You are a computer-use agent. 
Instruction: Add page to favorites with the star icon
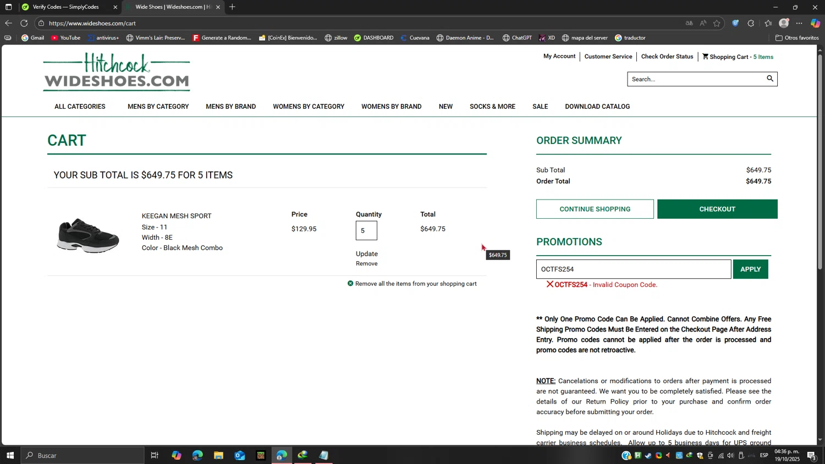(717, 23)
